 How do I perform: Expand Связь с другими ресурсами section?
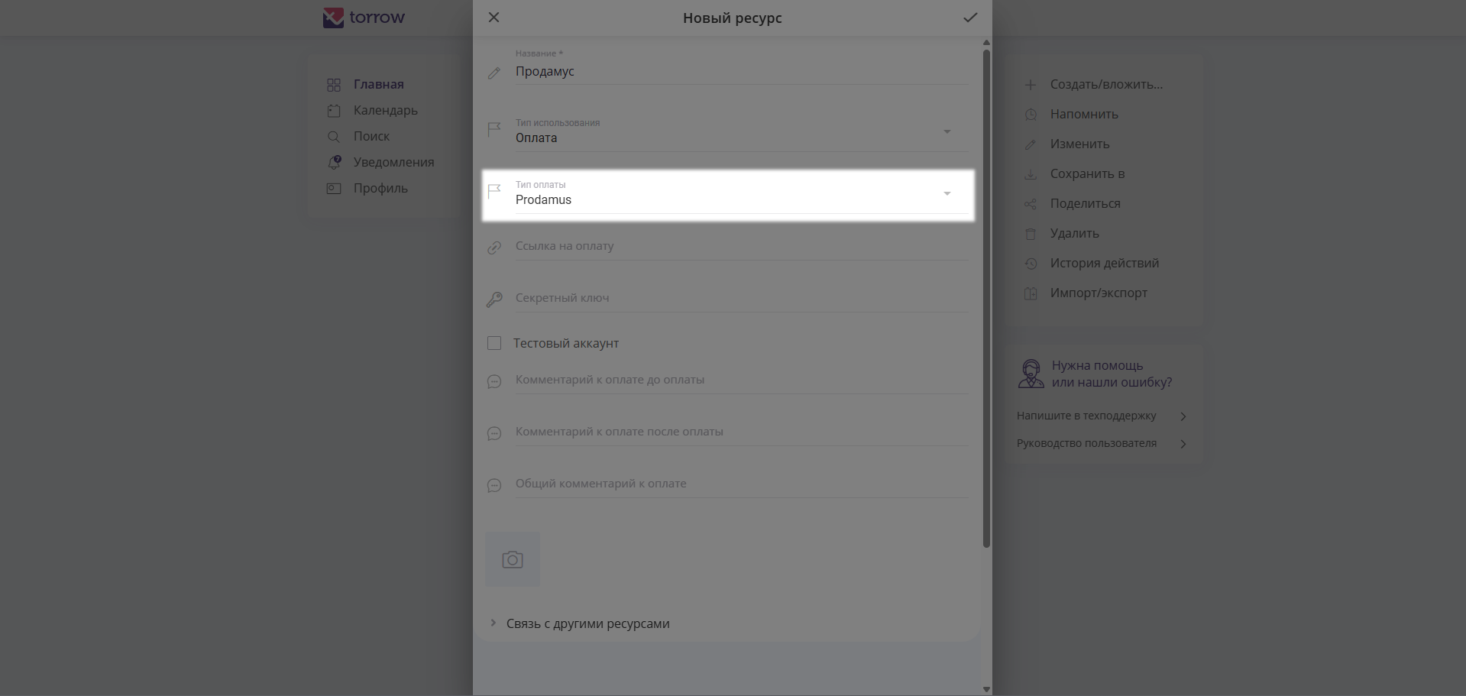coord(494,623)
